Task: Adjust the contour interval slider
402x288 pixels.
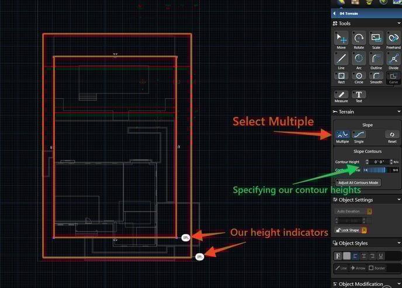Action: tap(376, 170)
